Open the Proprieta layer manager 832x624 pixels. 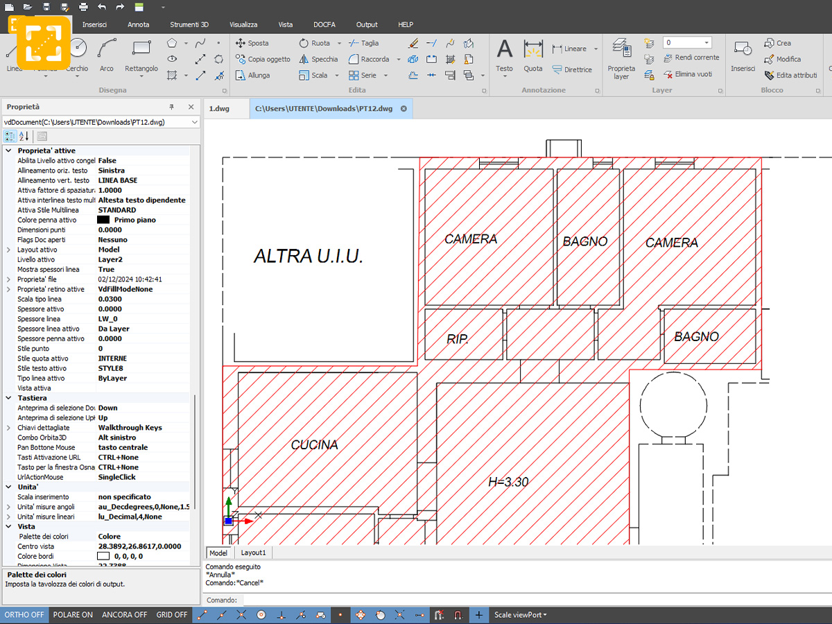coord(621,59)
